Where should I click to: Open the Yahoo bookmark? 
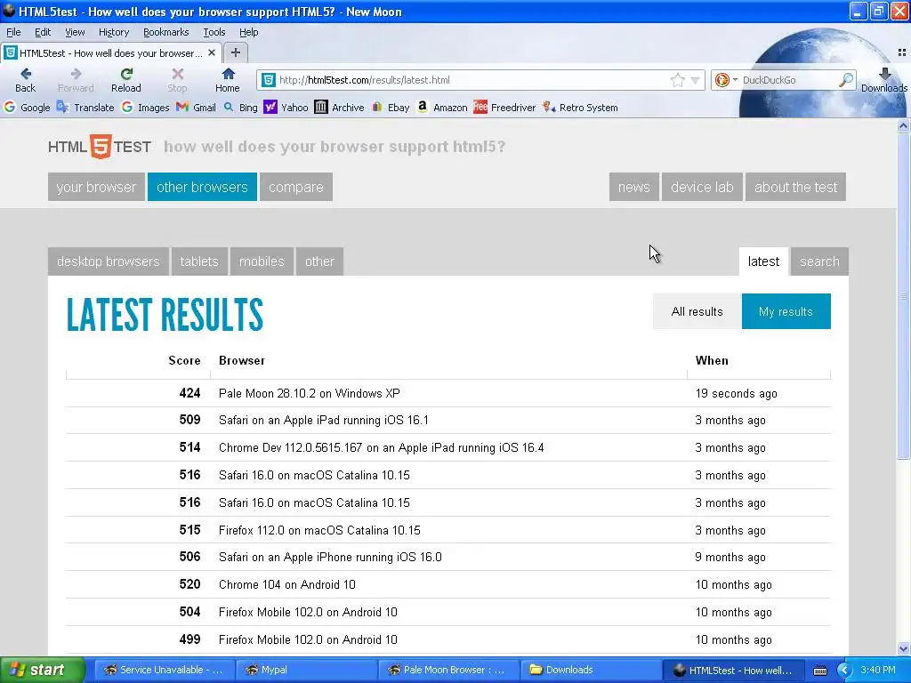coord(286,108)
